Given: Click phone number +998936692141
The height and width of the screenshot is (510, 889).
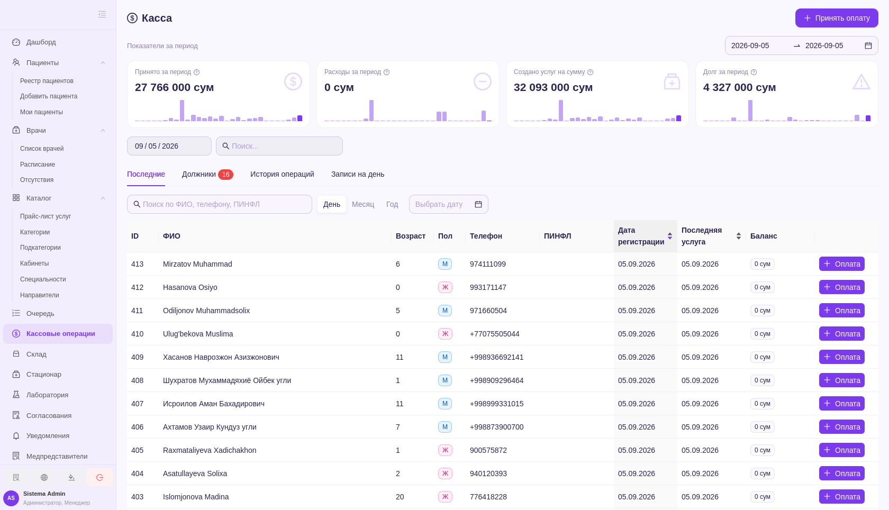Looking at the screenshot, I should (x=496, y=357).
